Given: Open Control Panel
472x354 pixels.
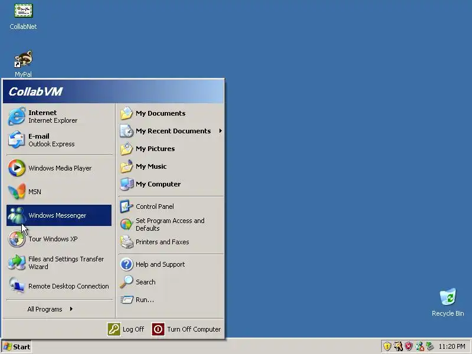Looking at the screenshot, I should point(171,206).
